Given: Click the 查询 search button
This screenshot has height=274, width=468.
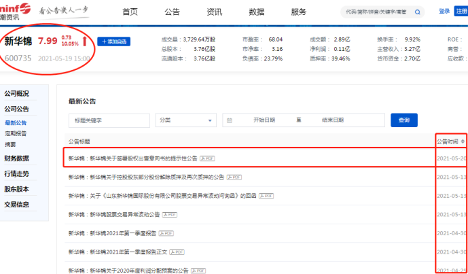Looking at the screenshot, I should 404,120.
